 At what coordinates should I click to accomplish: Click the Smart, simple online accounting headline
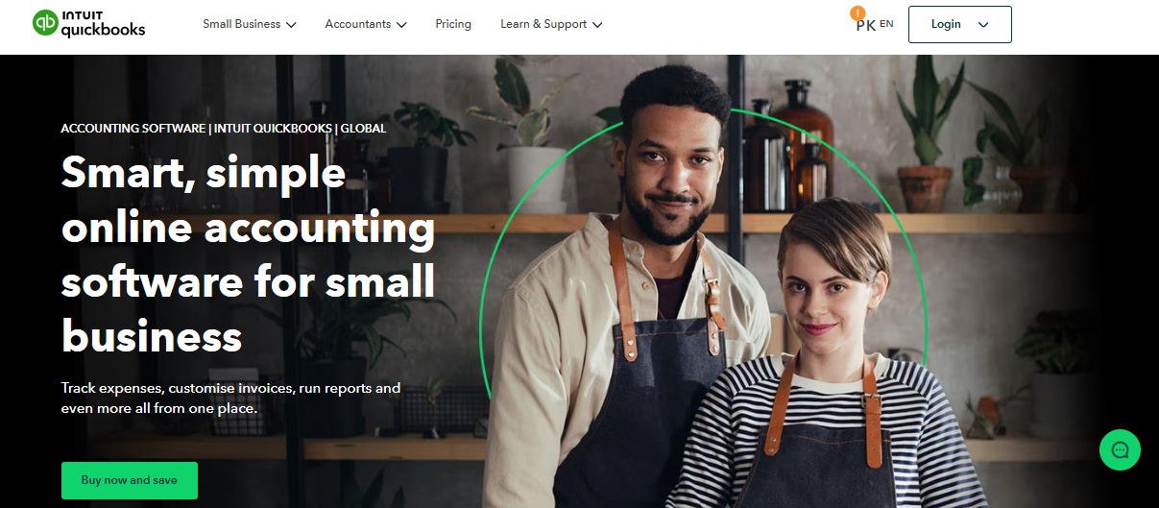[x=248, y=254]
